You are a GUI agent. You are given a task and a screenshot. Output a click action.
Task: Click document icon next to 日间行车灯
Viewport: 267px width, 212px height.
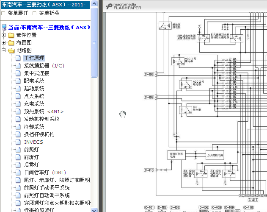[18, 173]
